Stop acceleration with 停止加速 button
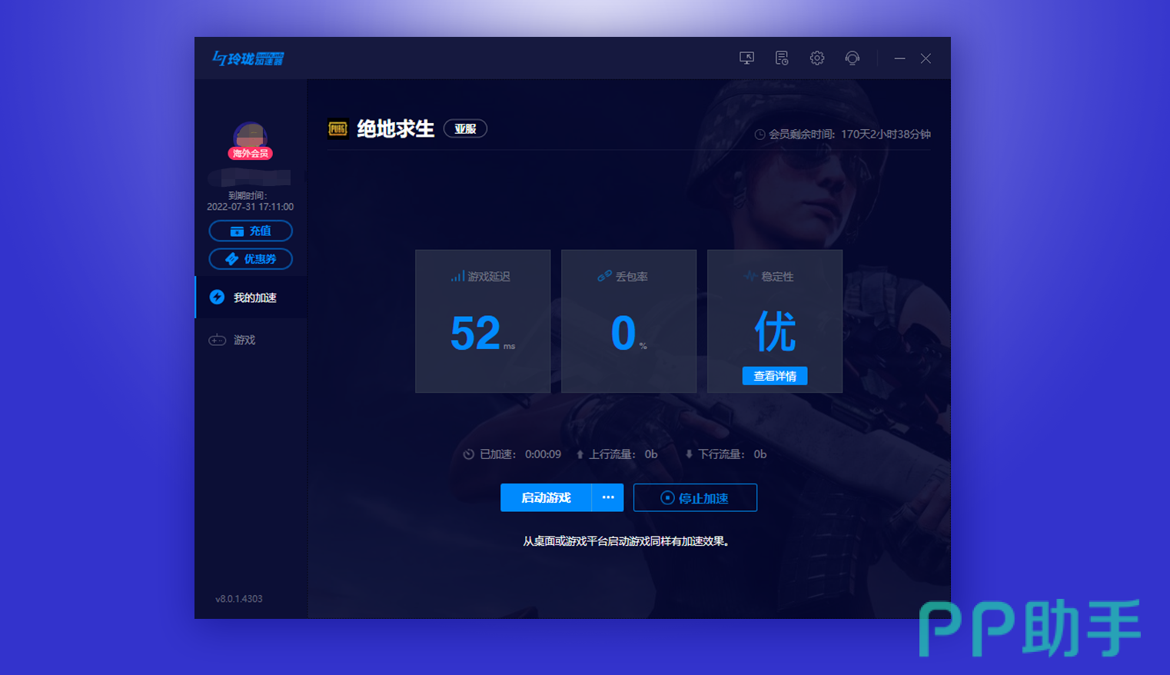This screenshot has width=1170, height=675. click(x=695, y=497)
